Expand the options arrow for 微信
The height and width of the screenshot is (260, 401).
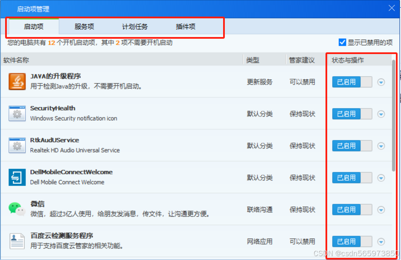381,210
